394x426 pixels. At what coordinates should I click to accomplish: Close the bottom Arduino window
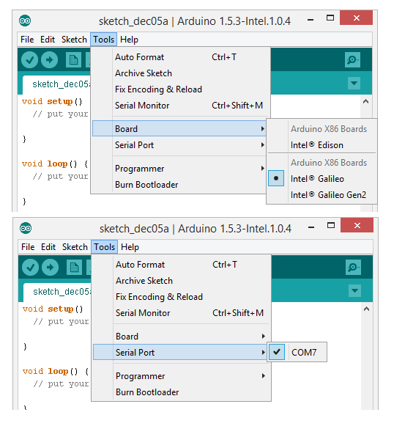click(357, 226)
